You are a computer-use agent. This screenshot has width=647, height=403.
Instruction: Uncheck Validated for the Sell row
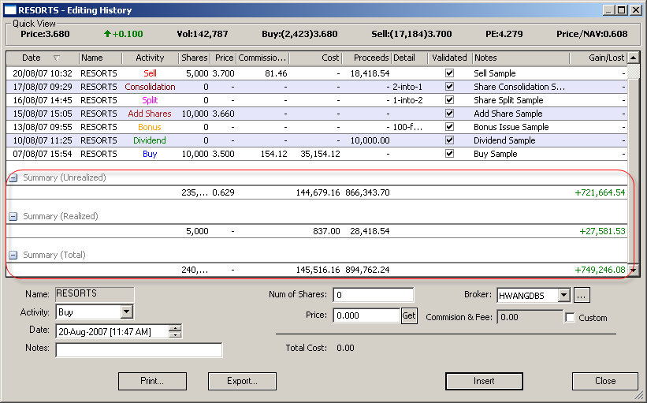pos(449,73)
